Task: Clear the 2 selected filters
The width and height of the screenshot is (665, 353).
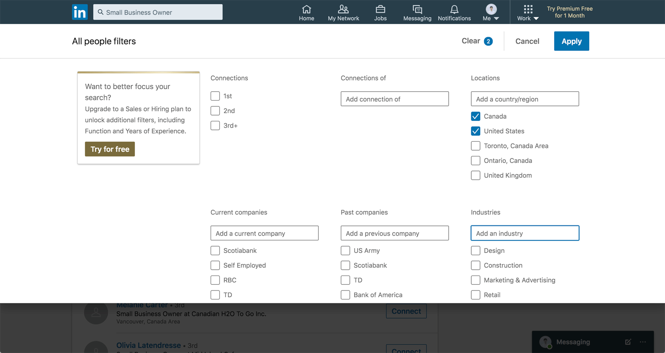Action: click(477, 41)
